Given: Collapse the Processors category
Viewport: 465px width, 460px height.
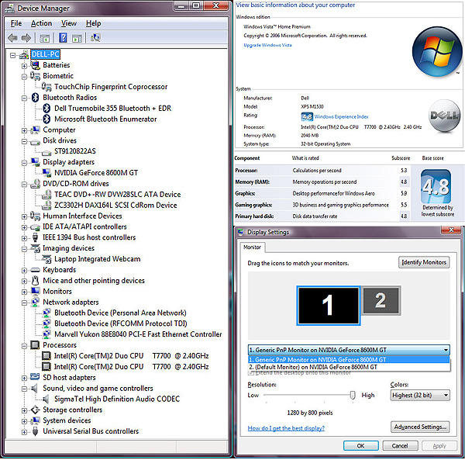Looking at the screenshot, I should coord(24,346).
